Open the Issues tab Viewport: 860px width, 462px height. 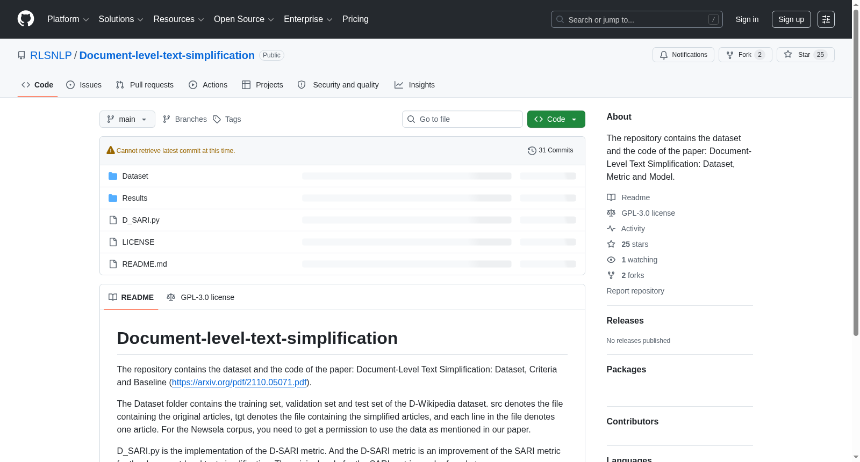pyautogui.click(x=84, y=85)
